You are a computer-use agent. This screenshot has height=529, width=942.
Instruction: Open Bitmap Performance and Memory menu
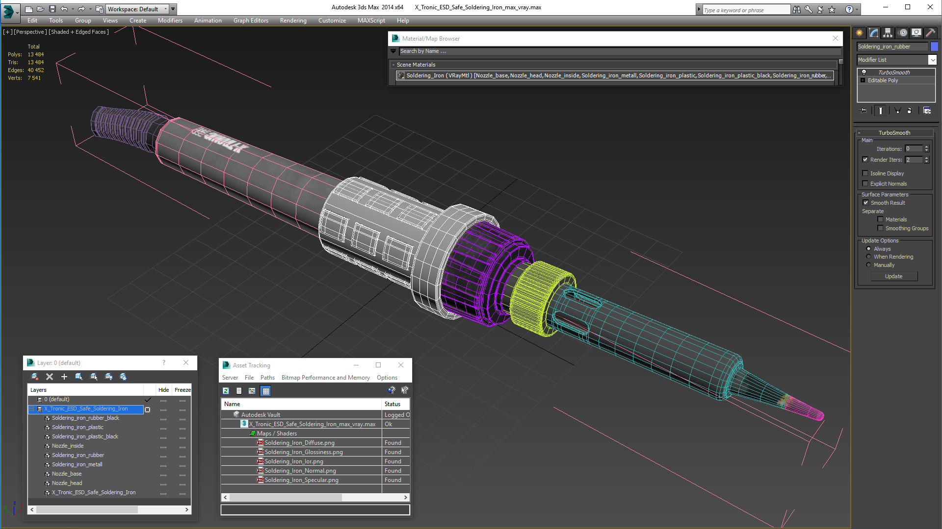tap(325, 378)
